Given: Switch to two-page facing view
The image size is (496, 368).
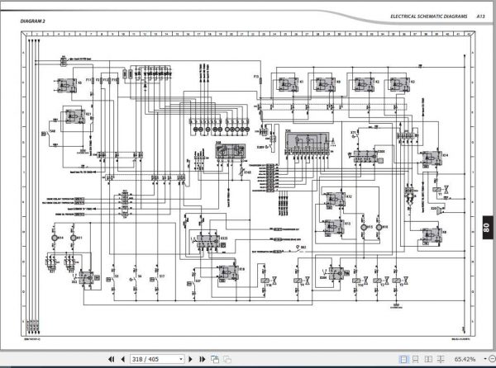Looking at the screenshot, I should pyautogui.click(x=428, y=359).
